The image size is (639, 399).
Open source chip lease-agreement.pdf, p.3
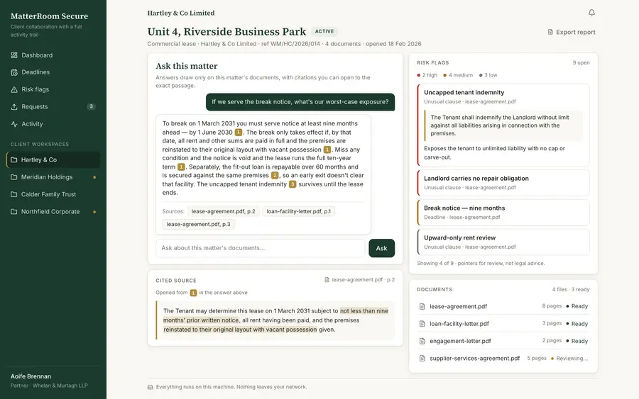point(199,224)
